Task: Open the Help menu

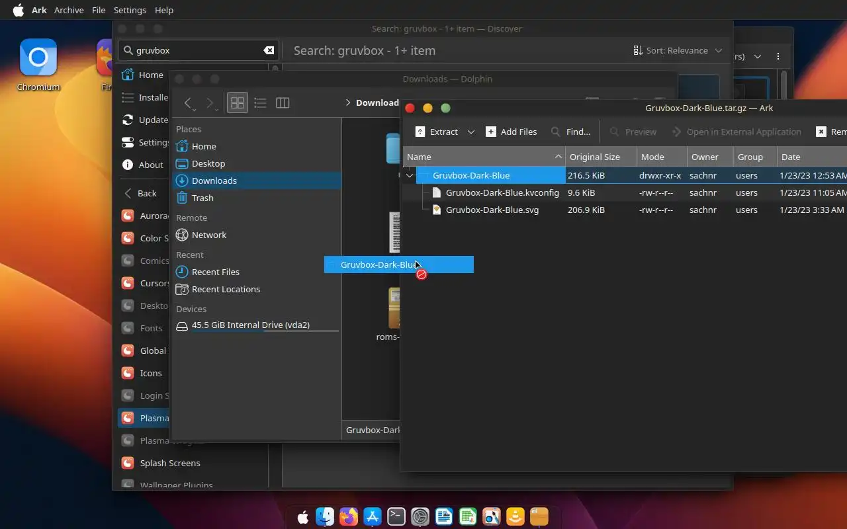Action: click(163, 10)
